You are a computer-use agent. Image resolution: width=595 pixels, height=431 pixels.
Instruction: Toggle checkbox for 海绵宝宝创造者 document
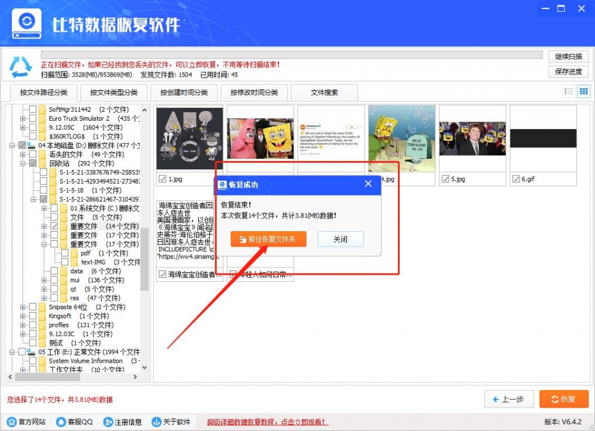162,274
